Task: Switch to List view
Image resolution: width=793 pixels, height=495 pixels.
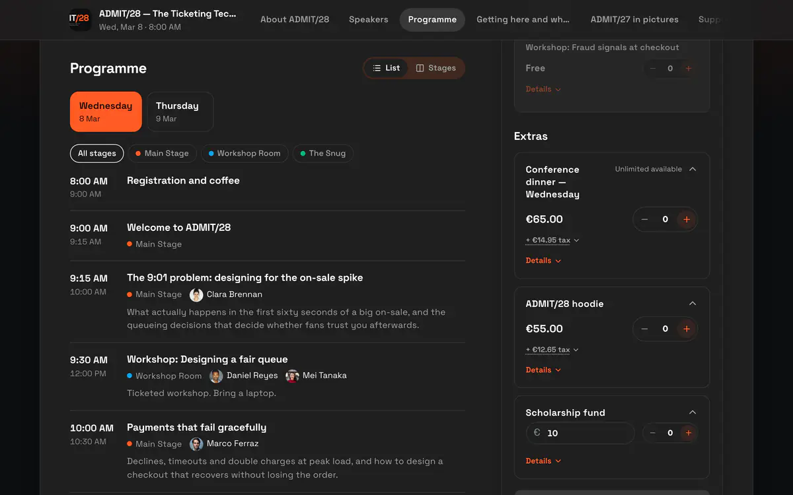Action: click(x=386, y=68)
